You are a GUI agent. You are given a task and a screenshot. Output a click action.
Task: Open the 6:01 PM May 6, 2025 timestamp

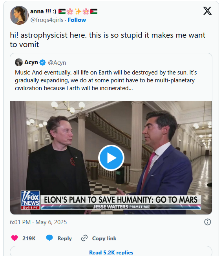38,222
